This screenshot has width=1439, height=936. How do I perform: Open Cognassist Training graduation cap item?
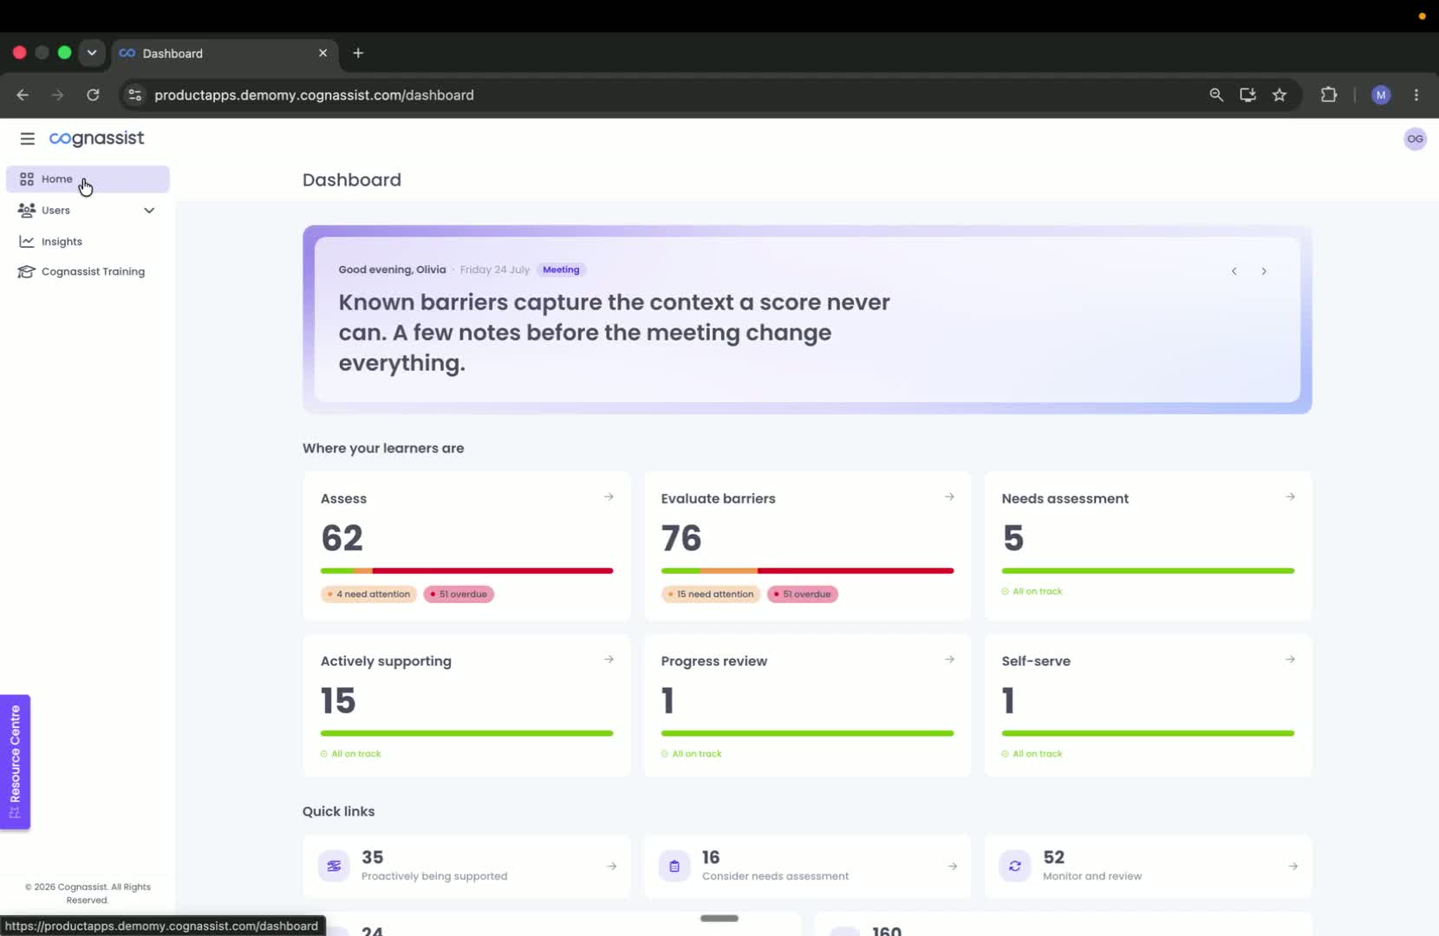pyautogui.click(x=27, y=271)
